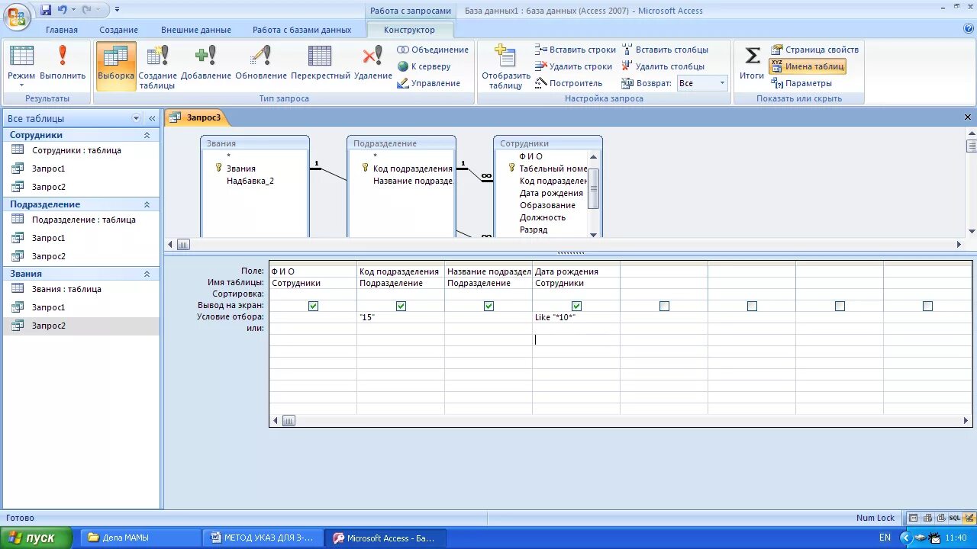The image size is (977, 549).
Task: Uncheck Вывод на экран for Название подразделения
Action: 488,306
